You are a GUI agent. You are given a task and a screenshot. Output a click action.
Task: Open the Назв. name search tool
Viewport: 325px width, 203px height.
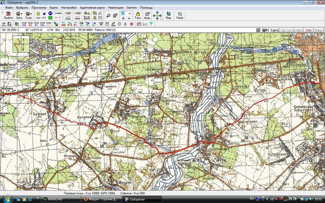point(180,15)
